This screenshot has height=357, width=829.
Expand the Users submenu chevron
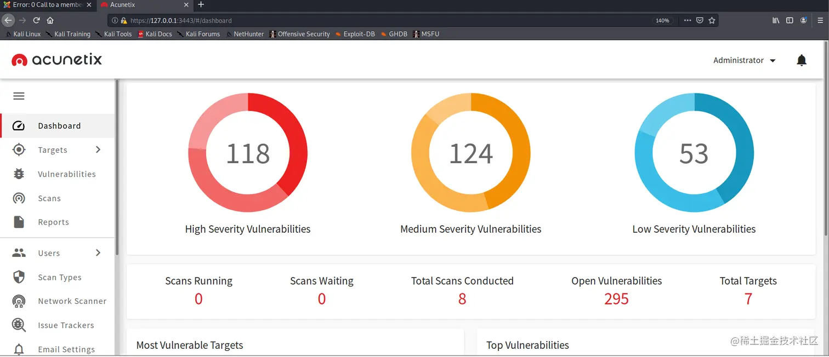pyautogui.click(x=98, y=252)
